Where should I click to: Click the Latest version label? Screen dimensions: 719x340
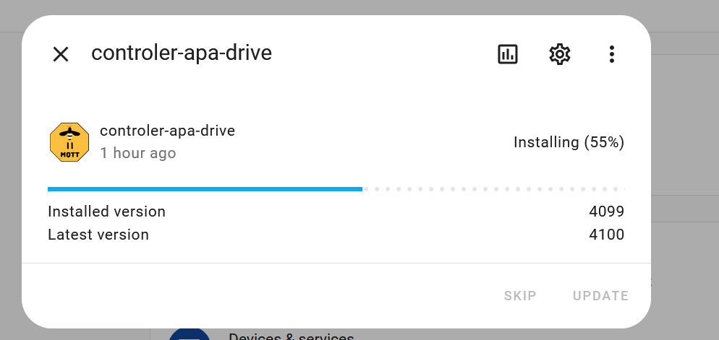coord(98,235)
